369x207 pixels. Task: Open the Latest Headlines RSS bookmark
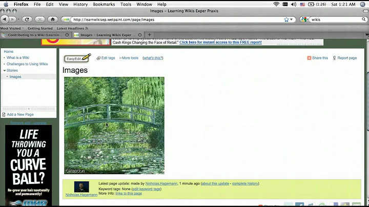72,28
